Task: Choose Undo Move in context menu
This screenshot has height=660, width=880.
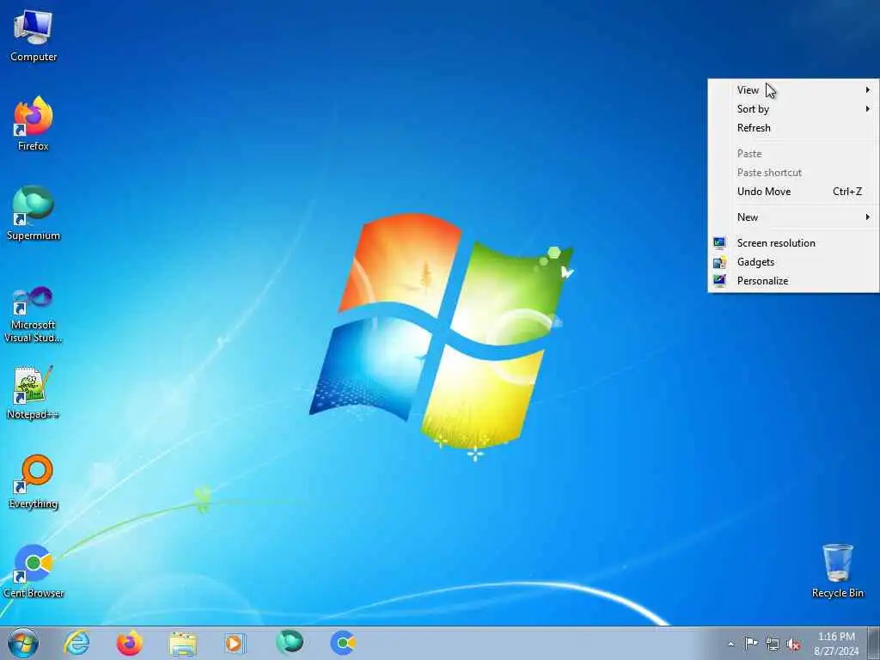Action: coord(793,192)
